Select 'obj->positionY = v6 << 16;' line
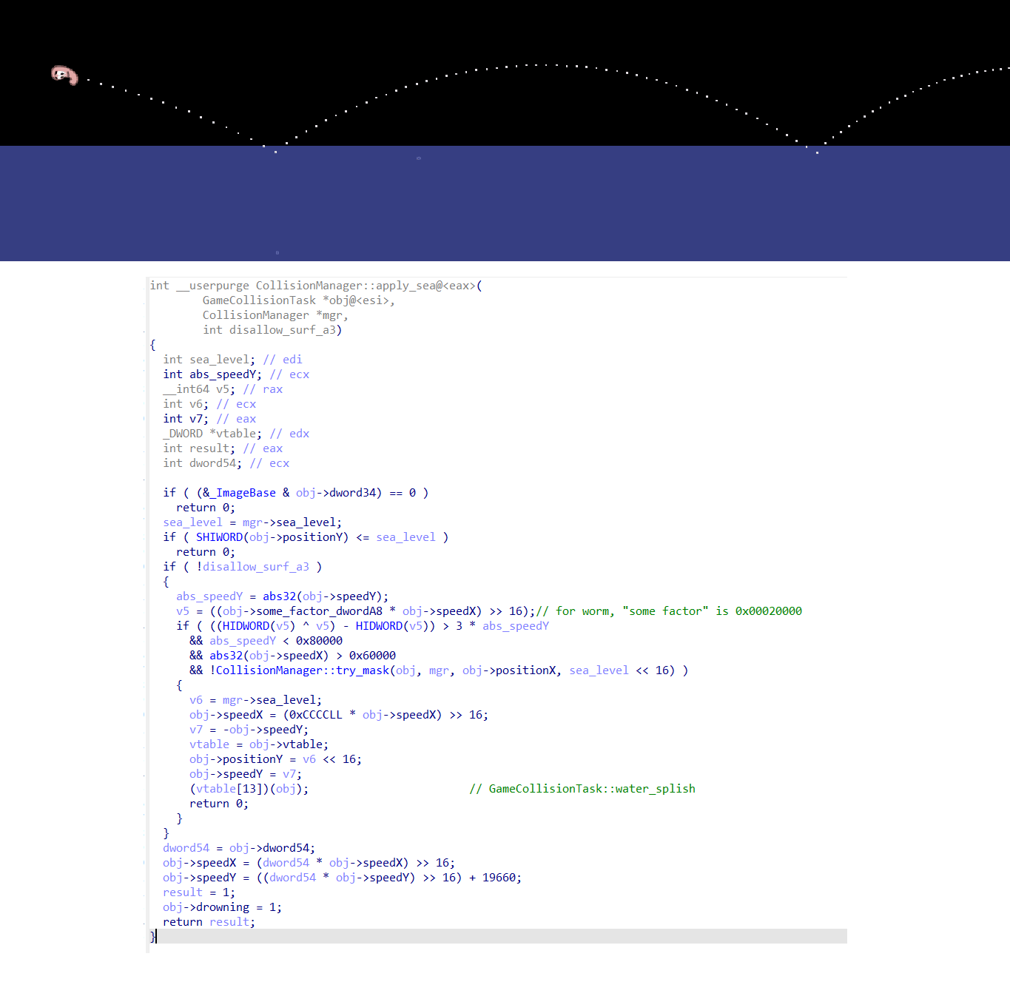The width and height of the screenshot is (1010, 982). [x=276, y=759]
